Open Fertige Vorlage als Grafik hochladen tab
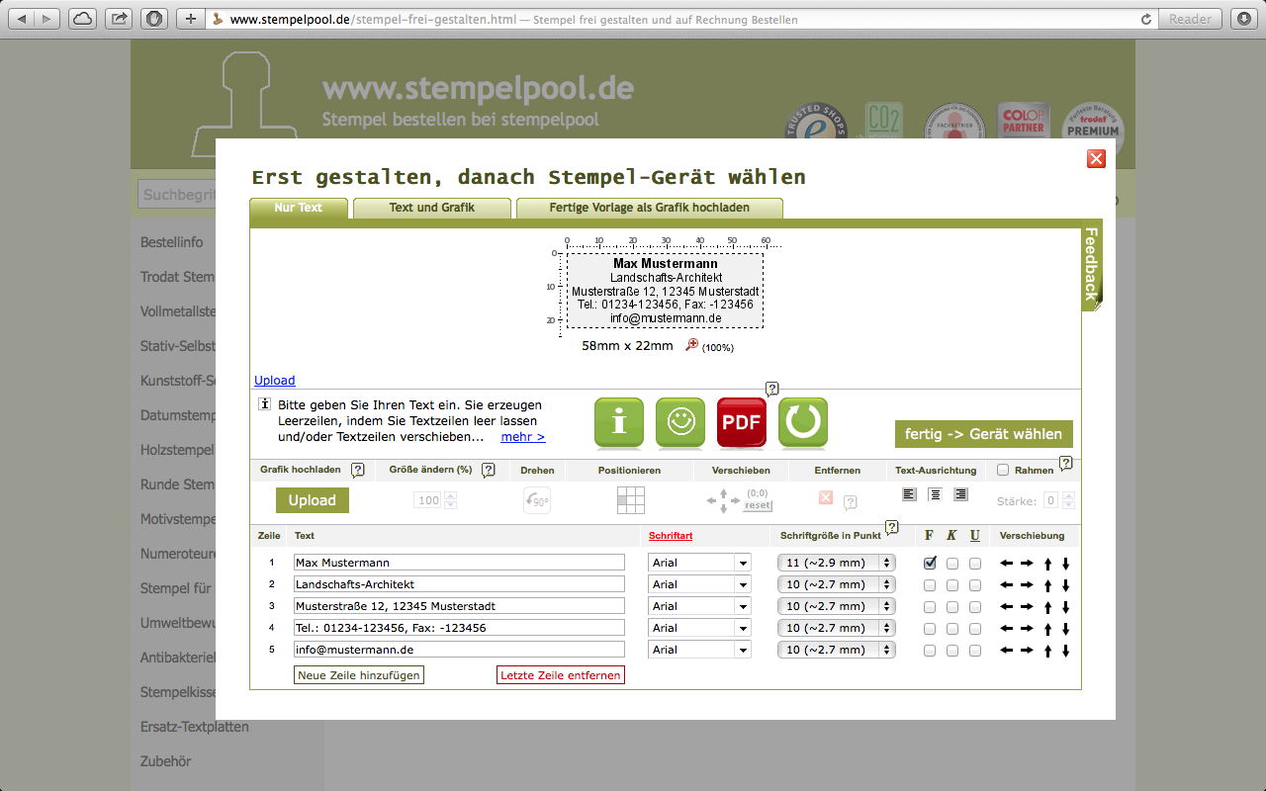 (x=649, y=208)
